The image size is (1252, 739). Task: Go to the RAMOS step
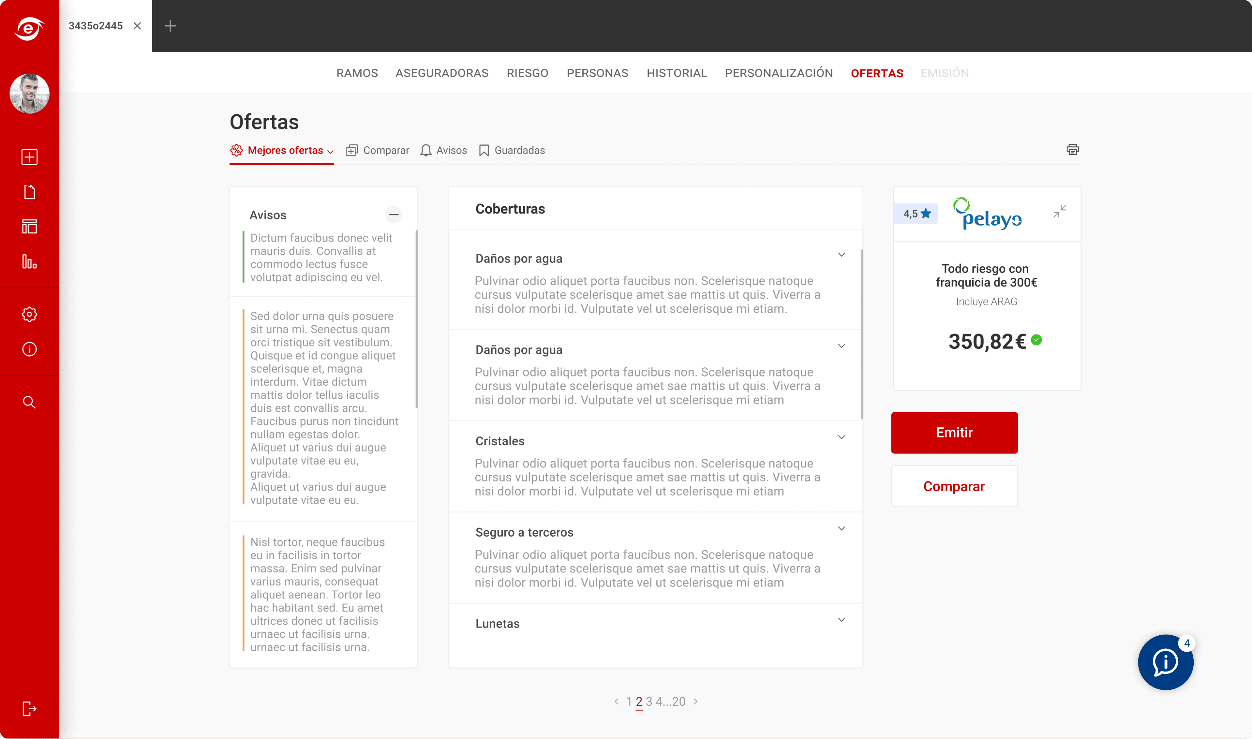click(x=357, y=73)
